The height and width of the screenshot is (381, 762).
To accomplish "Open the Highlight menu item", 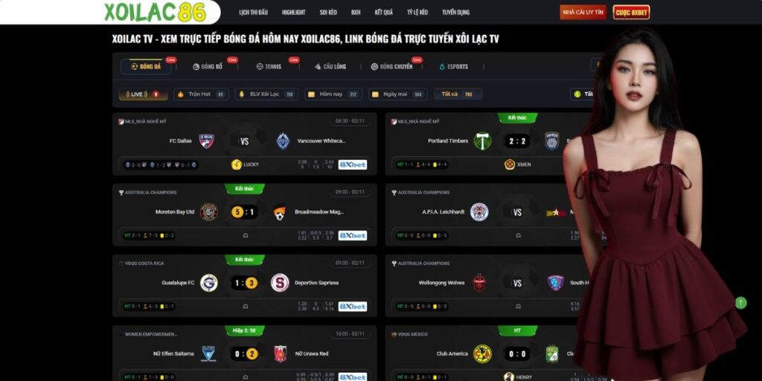I will coord(293,13).
